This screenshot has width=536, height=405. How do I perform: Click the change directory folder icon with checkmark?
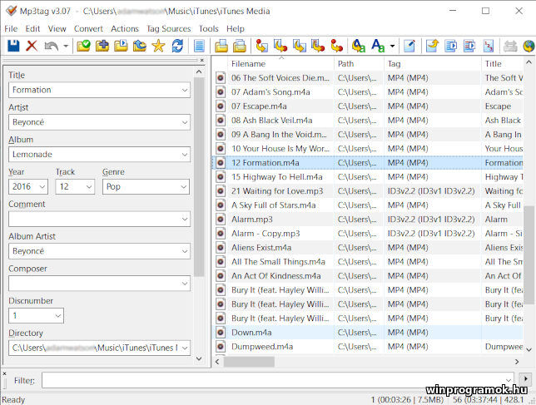tap(83, 46)
